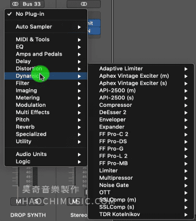Viewport: 196px width, 221px height.
Task: Open the Reverb plug-in category
Action: point(46,127)
